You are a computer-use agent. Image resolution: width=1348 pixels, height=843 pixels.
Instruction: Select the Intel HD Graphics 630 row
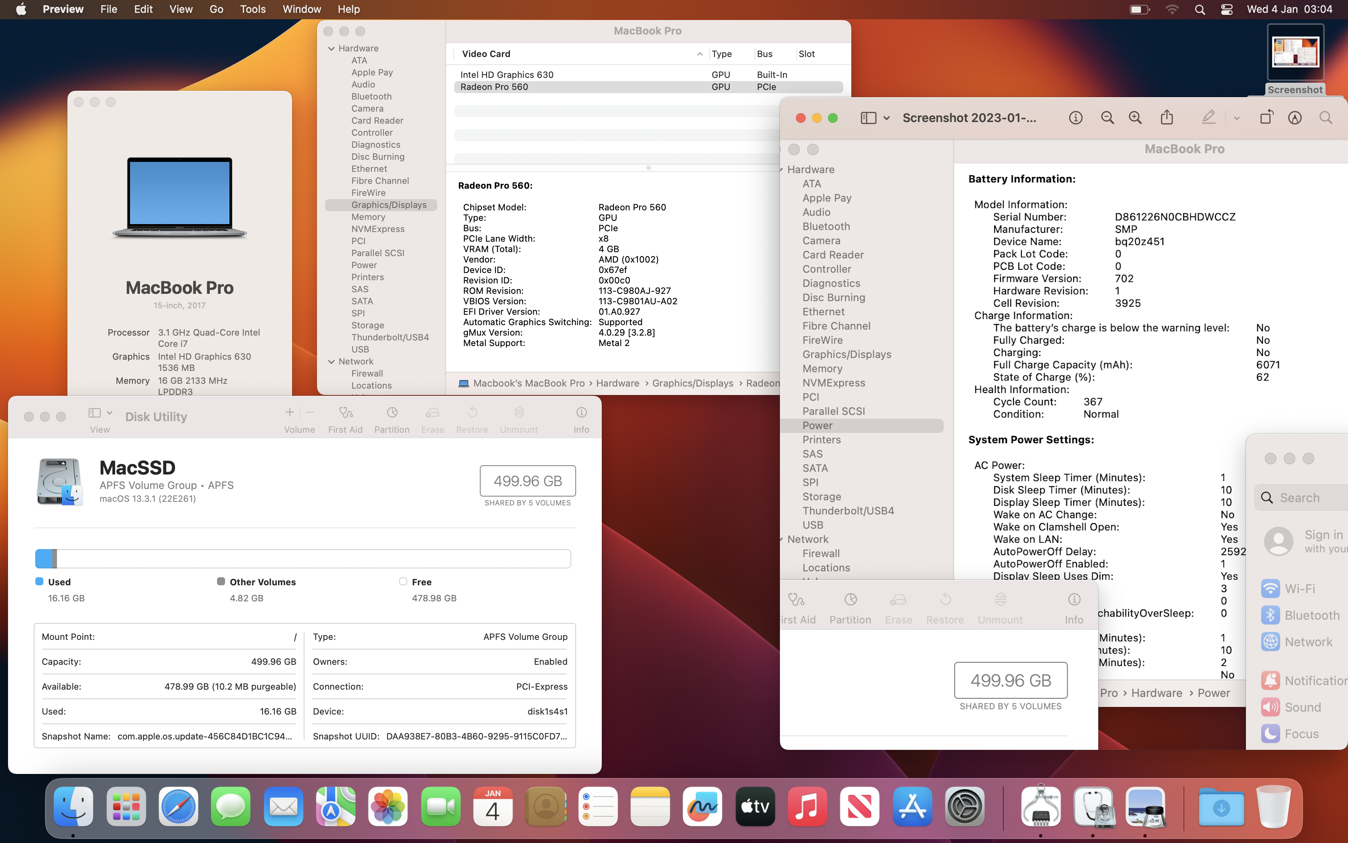coord(648,75)
